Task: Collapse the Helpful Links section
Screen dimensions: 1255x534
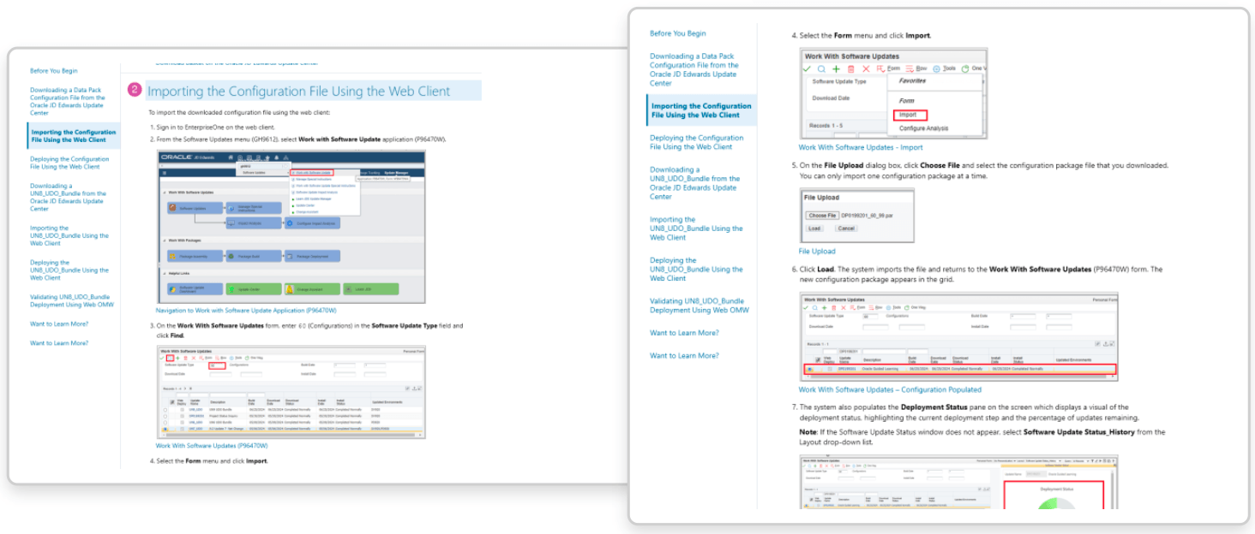Action: click(164, 273)
